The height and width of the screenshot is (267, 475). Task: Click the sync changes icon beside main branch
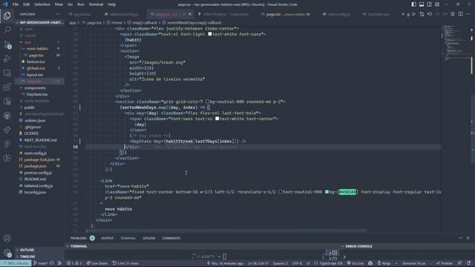(52, 263)
